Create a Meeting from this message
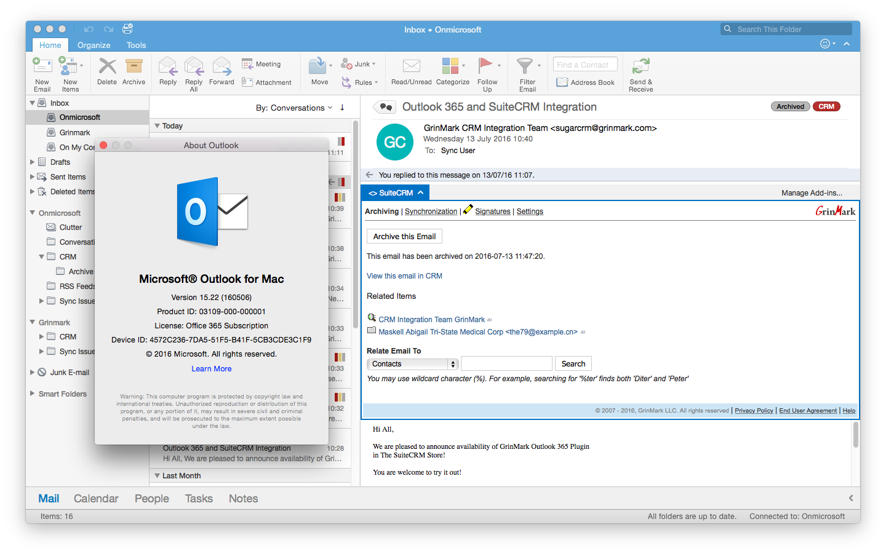The height and width of the screenshot is (554, 886). point(261,64)
